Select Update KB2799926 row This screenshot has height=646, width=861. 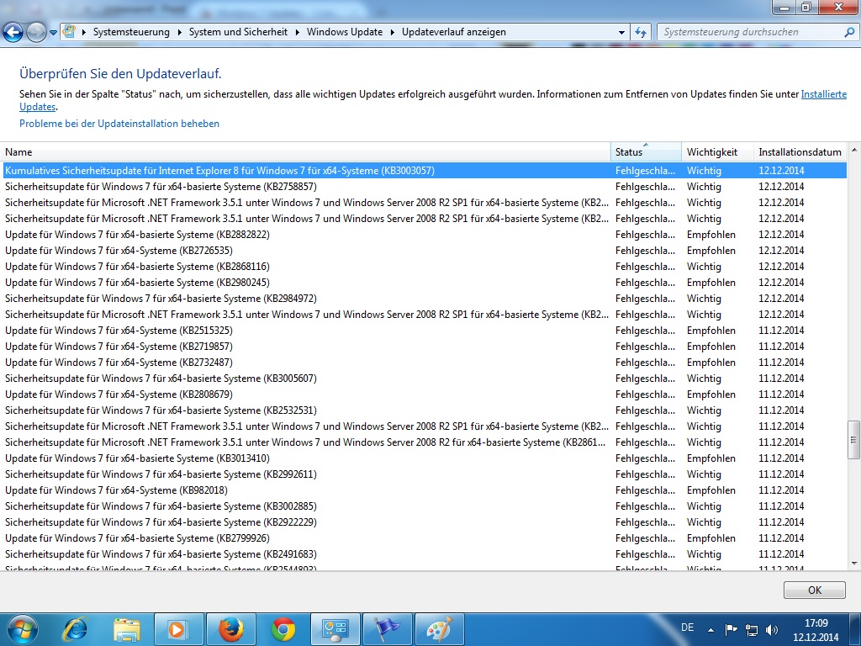(425, 538)
